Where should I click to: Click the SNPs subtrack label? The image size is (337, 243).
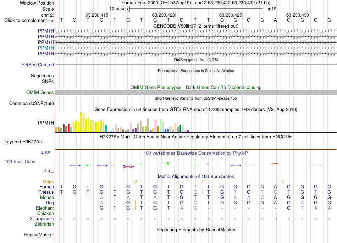click(x=48, y=81)
